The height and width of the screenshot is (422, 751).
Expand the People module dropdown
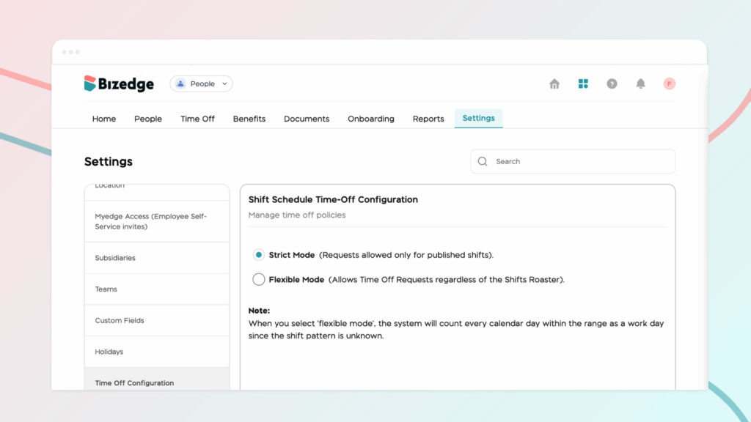[x=201, y=84]
